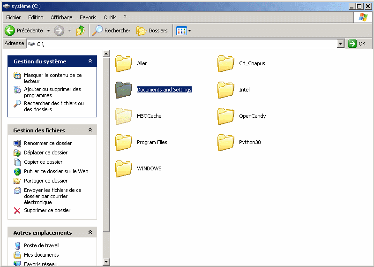Click Déplacer ce dossier link
This screenshot has height=267, width=374.
coord(45,153)
